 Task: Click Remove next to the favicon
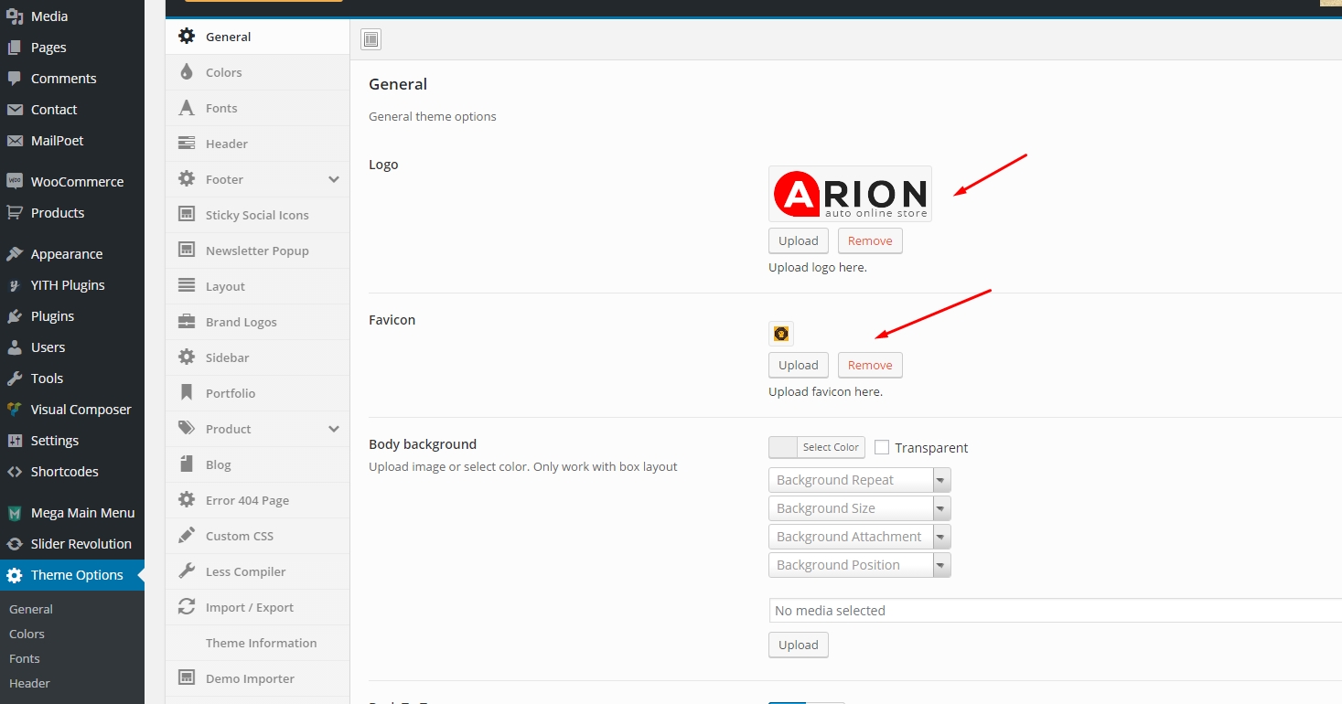pyautogui.click(x=869, y=365)
